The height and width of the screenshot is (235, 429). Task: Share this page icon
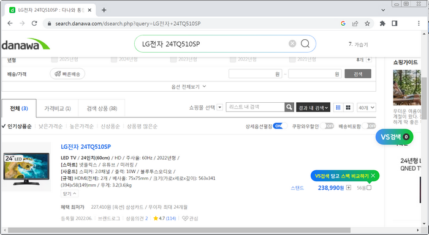355,23
